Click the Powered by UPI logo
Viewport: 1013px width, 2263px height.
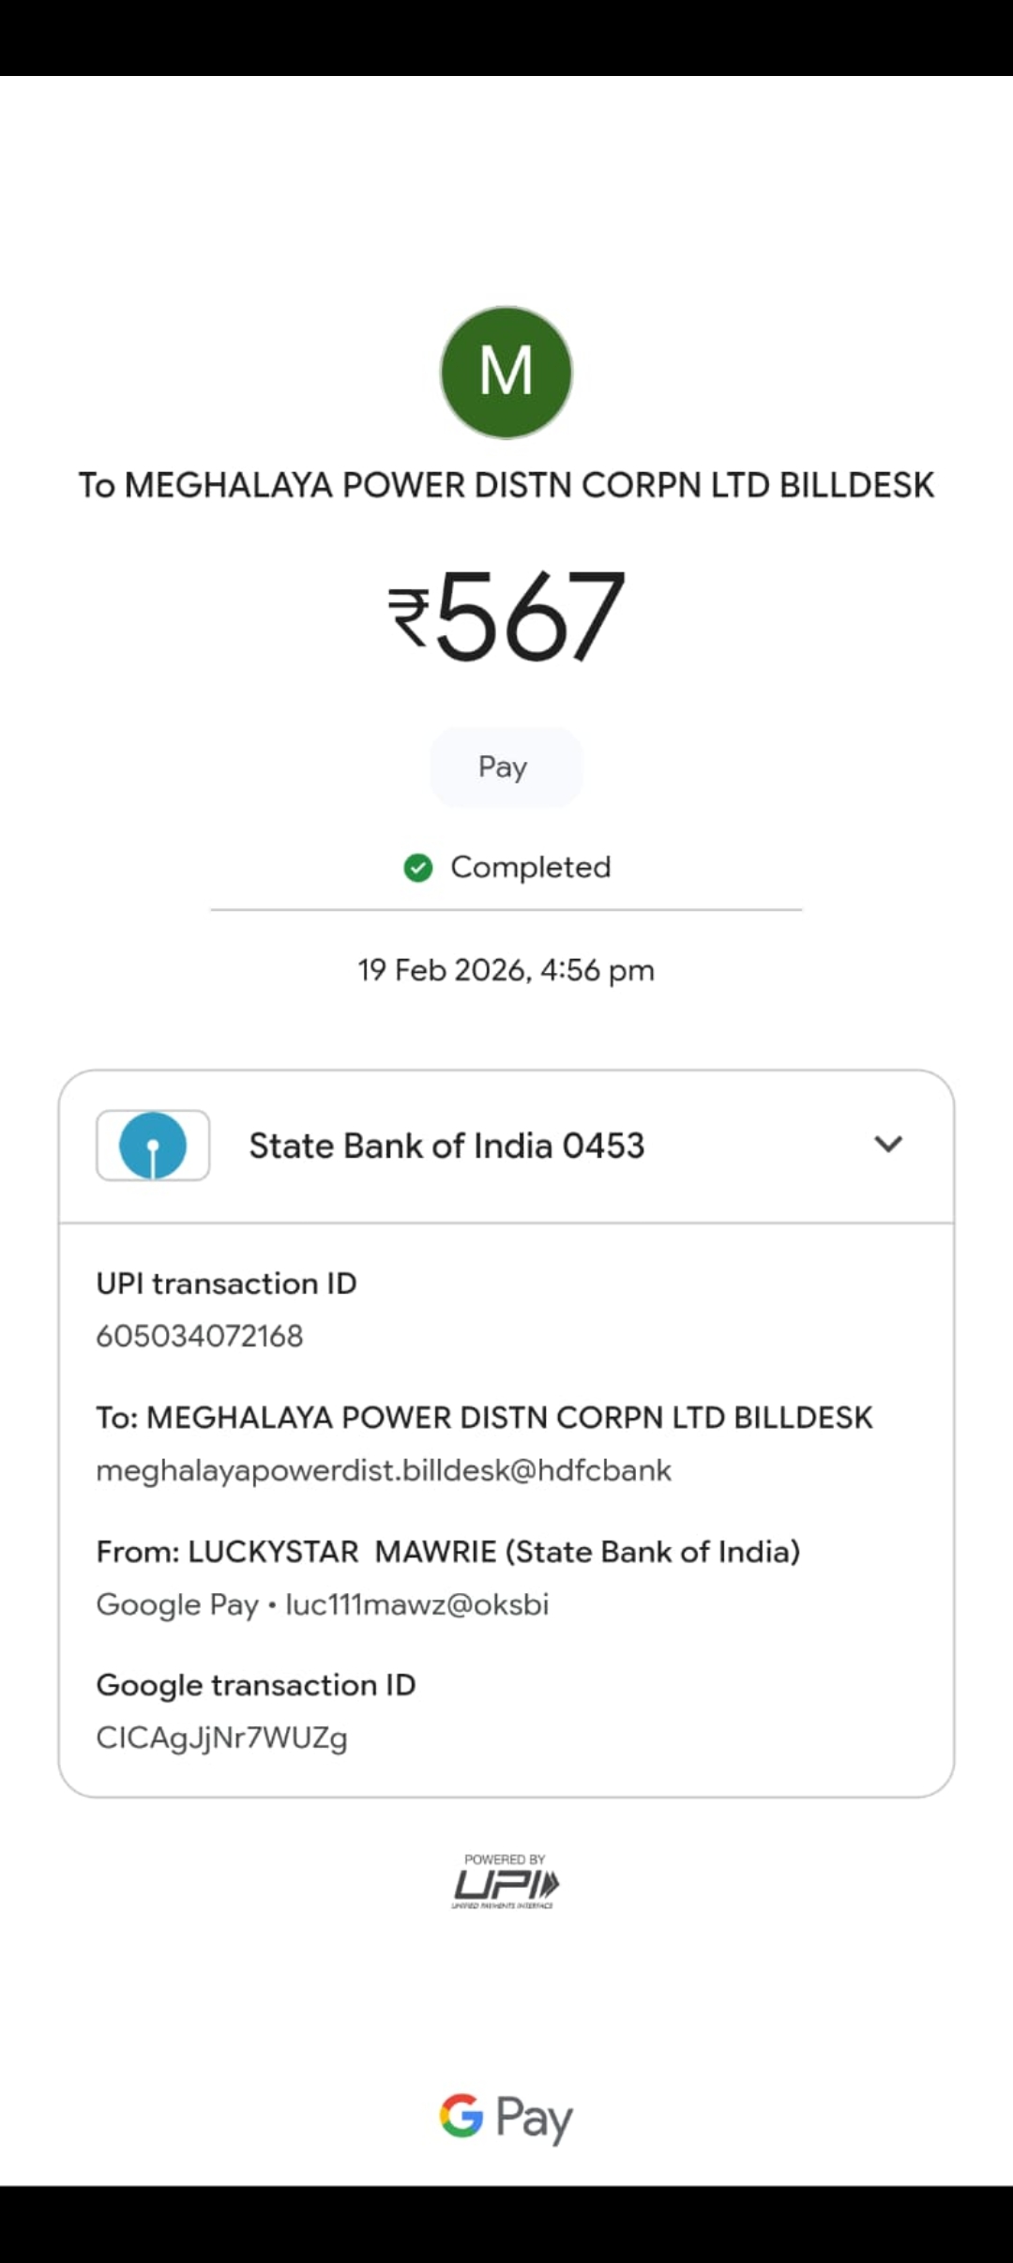pyautogui.click(x=506, y=1881)
